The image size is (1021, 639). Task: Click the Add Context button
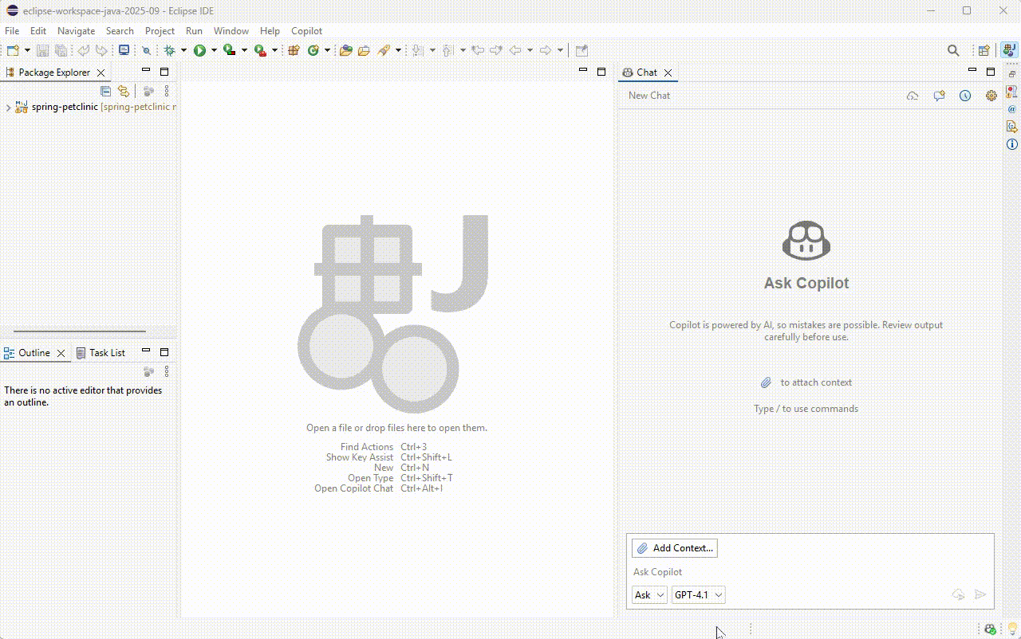674,547
